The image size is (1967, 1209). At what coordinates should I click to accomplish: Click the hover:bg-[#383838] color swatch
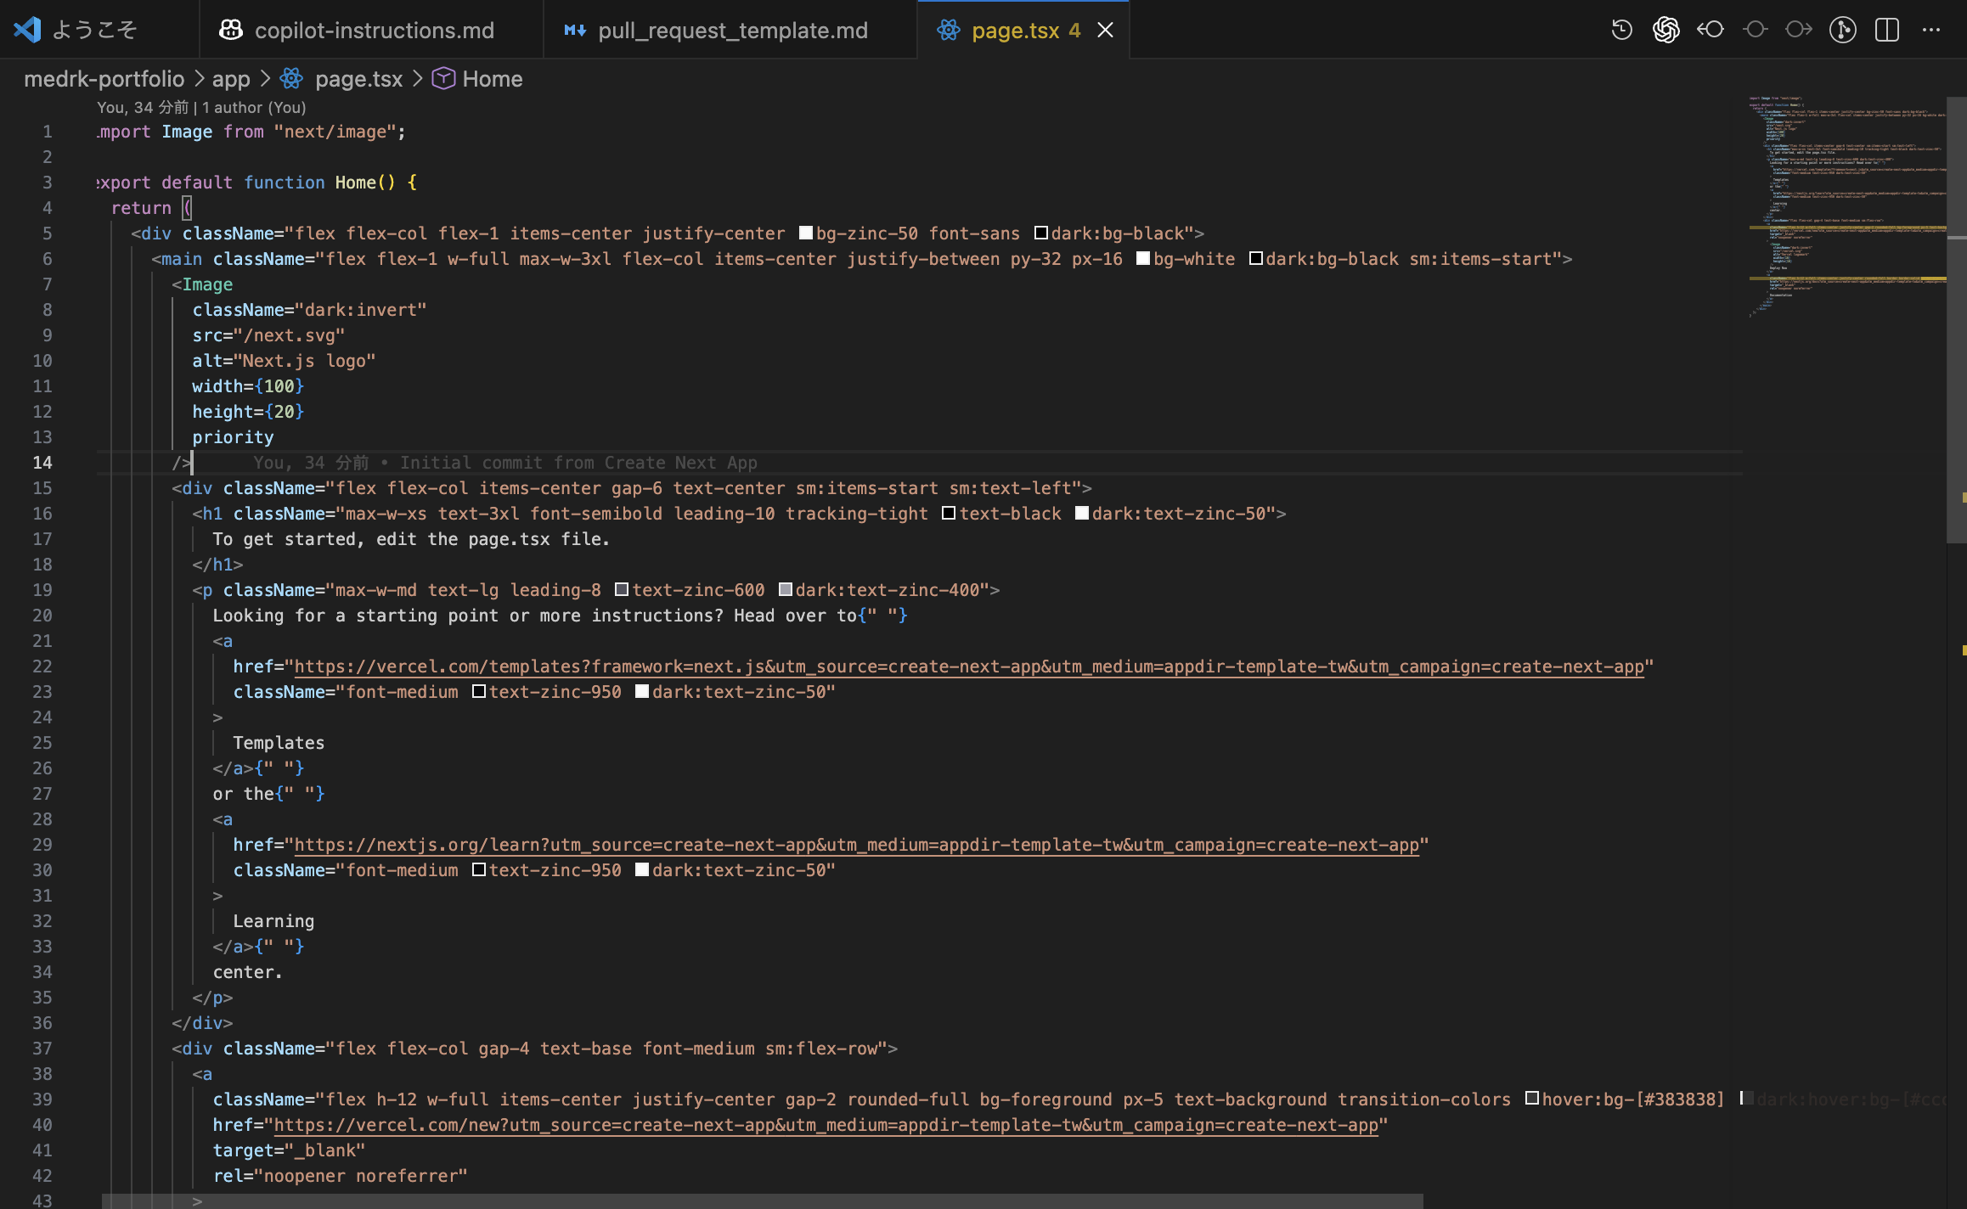tap(1532, 1099)
